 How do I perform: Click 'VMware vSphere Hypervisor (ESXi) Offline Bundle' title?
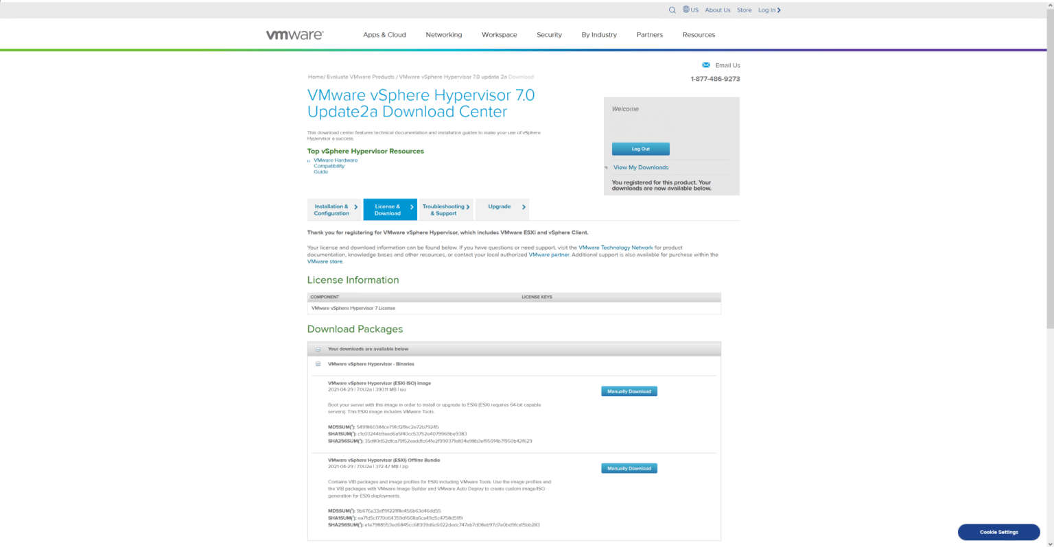point(384,460)
